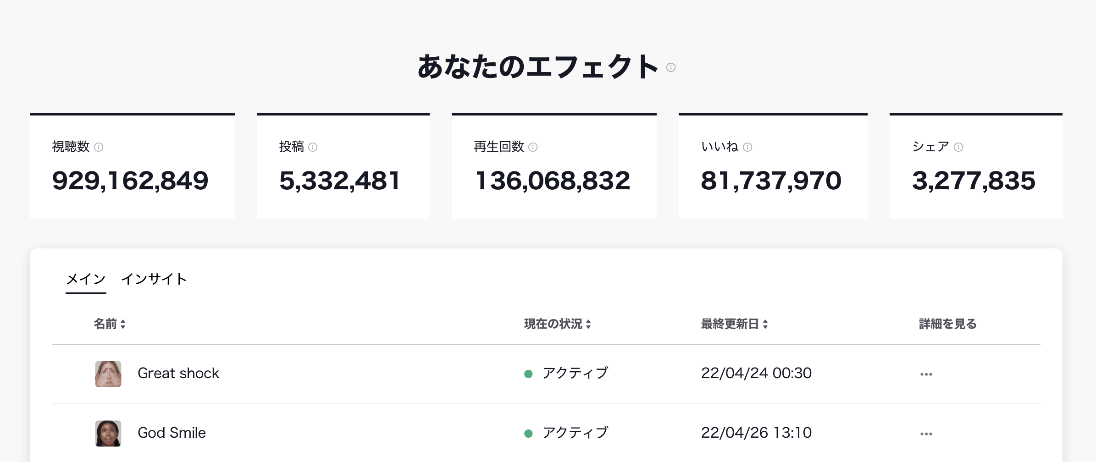This screenshot has height=462, width=1096.
Task: Switch to the メイン tab
Action: pyautogui.click(x=86, y=279)
